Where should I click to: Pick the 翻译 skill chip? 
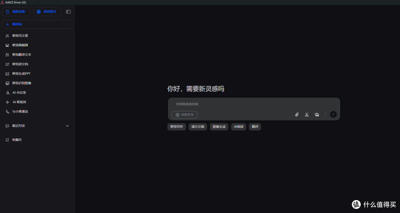[x=255, y=126]
